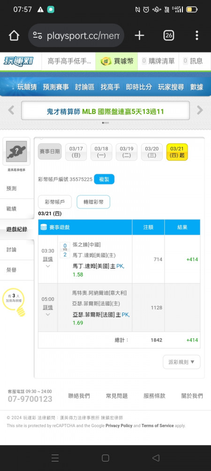
Task: Show the next banner with right arrow
Action: point(200,110)
